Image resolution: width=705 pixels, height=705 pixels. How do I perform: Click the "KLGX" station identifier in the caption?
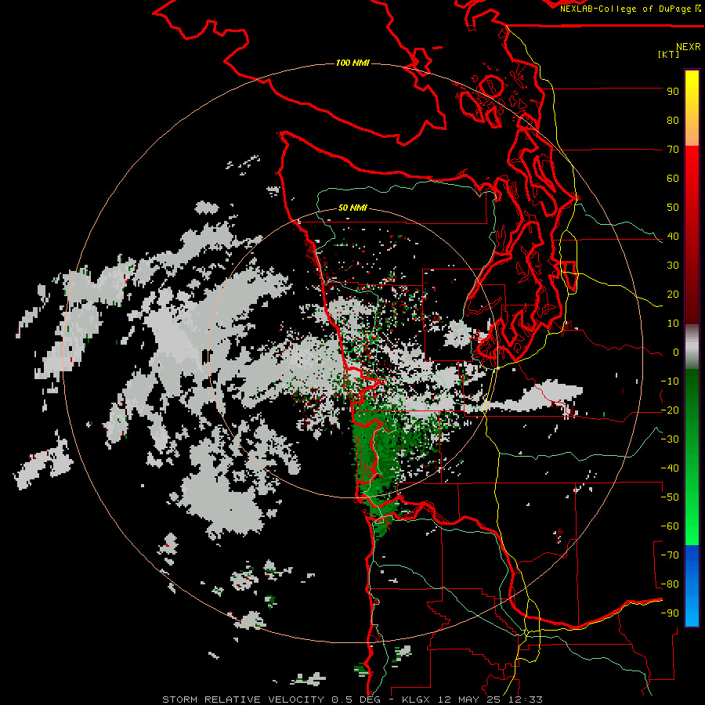pyautogui.click(x=418, y=700)
